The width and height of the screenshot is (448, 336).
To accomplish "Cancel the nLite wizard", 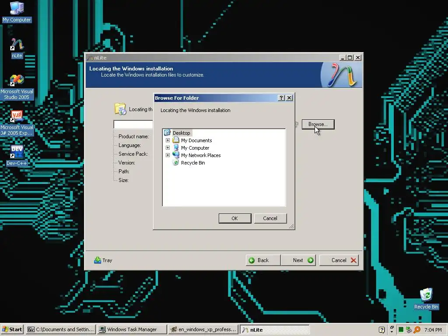I will (x=339, y=260).
